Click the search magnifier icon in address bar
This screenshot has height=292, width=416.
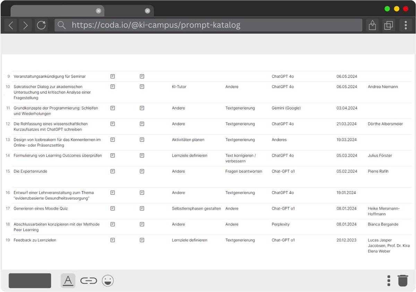(x=62, y=25)
